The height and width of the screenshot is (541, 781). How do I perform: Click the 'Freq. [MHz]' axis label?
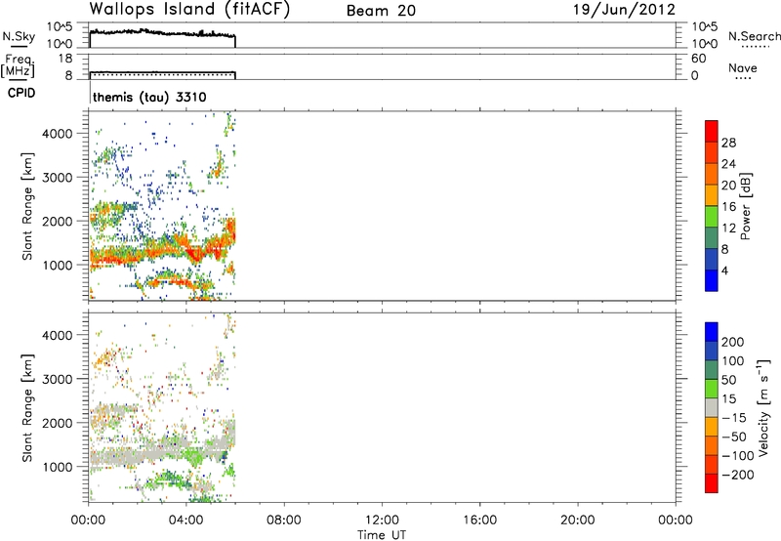[x=19, y=66]
